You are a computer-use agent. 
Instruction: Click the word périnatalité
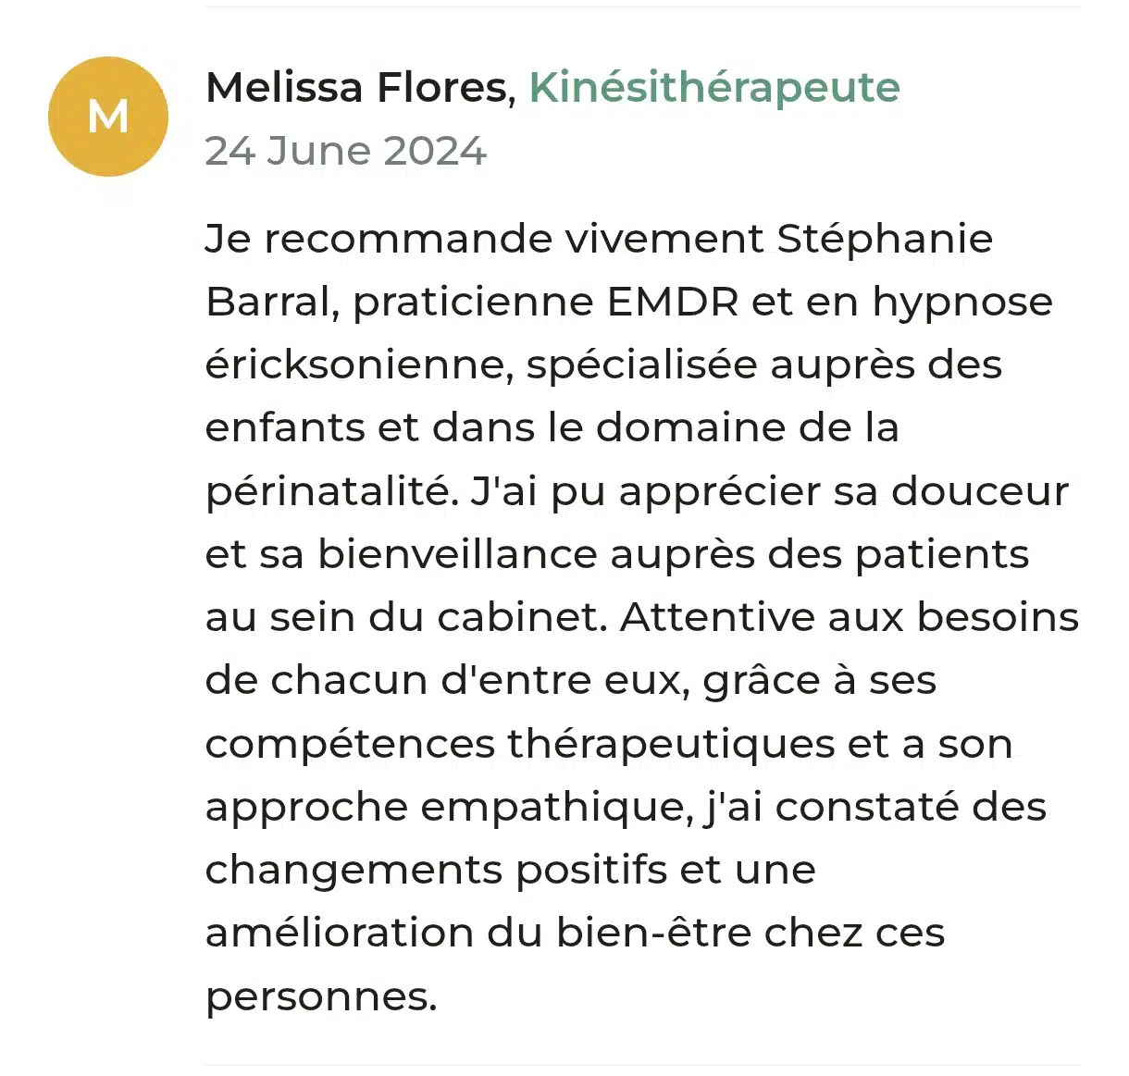point(331,491)
